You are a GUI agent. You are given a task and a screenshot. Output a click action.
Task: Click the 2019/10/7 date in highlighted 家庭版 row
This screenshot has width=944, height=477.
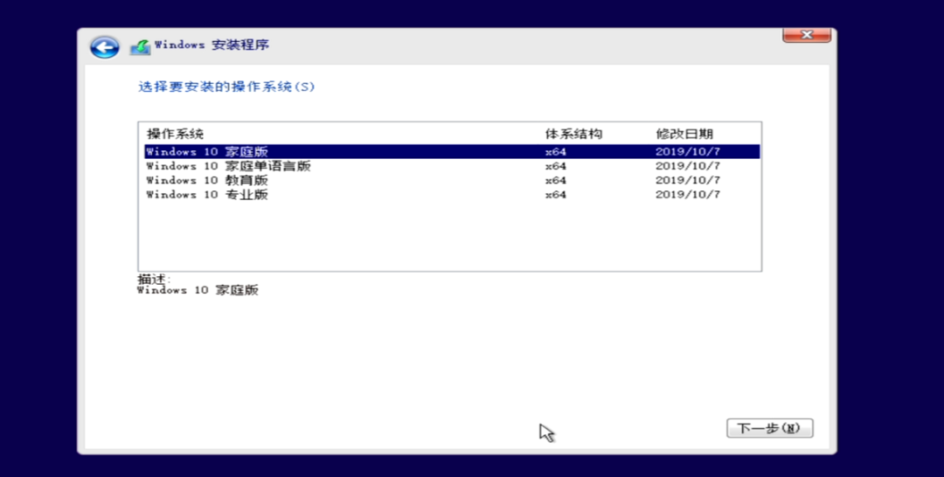pyautogui.click(x=688, y=152)
